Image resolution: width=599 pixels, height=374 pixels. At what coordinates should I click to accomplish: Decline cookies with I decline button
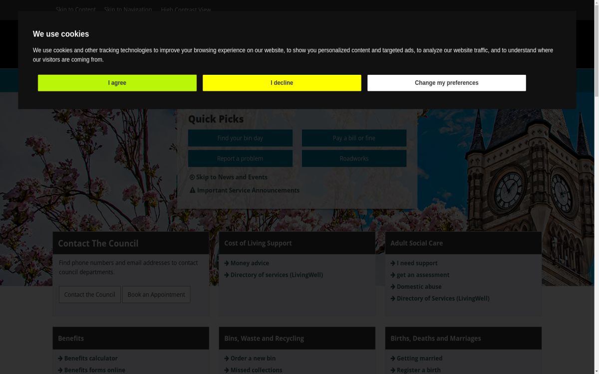pos(282,83)
